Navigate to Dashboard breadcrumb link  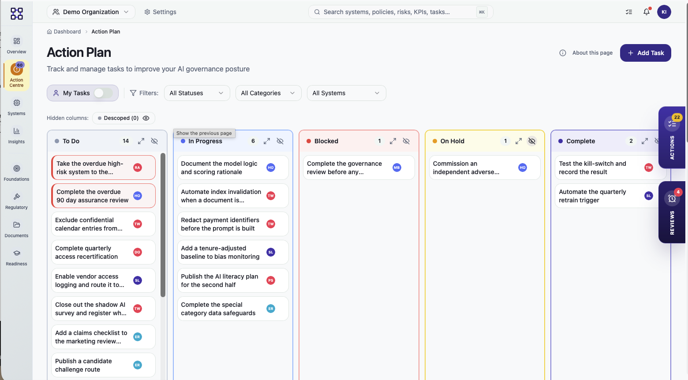tap(64, 32)
